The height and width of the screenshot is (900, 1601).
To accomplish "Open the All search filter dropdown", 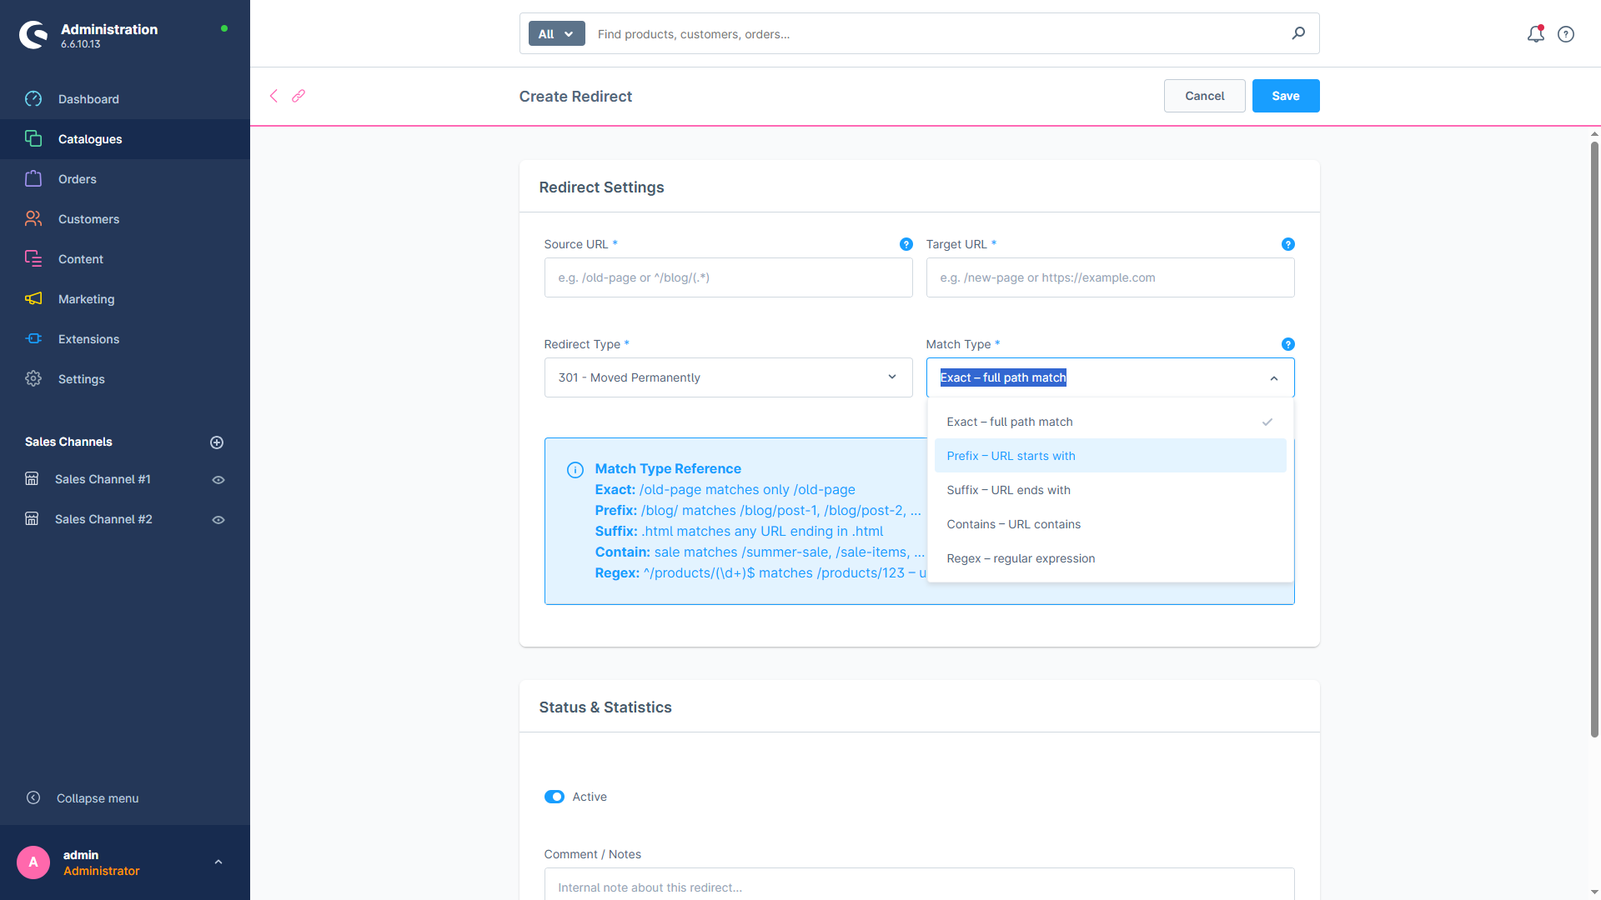I will 556,34.
